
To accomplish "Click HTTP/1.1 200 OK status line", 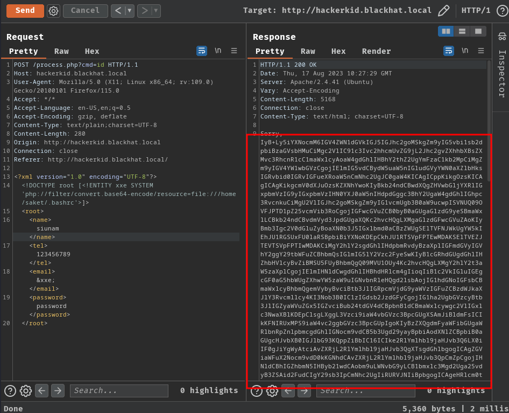I will click(288, 65).
